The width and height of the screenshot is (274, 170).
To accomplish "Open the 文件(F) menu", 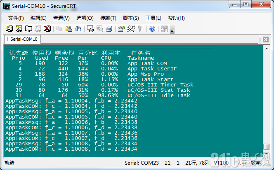I will point(16,18).
